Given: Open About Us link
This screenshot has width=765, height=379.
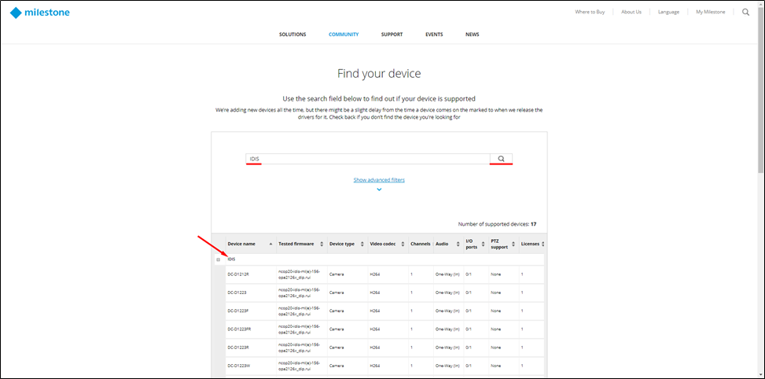Looking at the screenshot, I should 631,13.
